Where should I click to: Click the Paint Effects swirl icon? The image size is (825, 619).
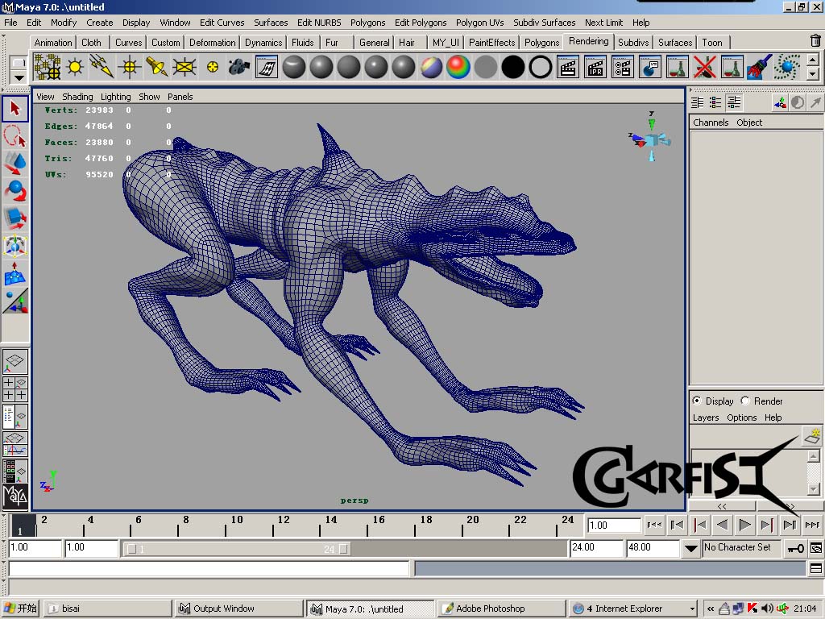(787, 68)
